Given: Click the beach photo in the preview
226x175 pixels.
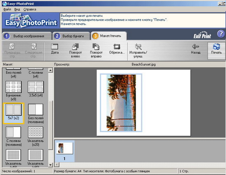Looking at the screenshot, I should click(x=121, y=103).
